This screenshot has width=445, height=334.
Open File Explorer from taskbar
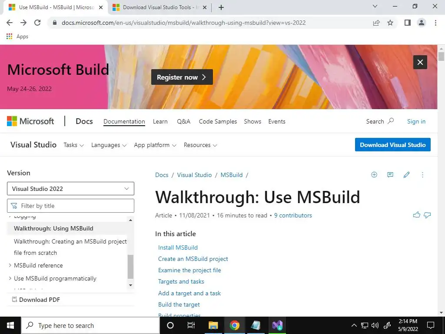(x=213, y=325)
